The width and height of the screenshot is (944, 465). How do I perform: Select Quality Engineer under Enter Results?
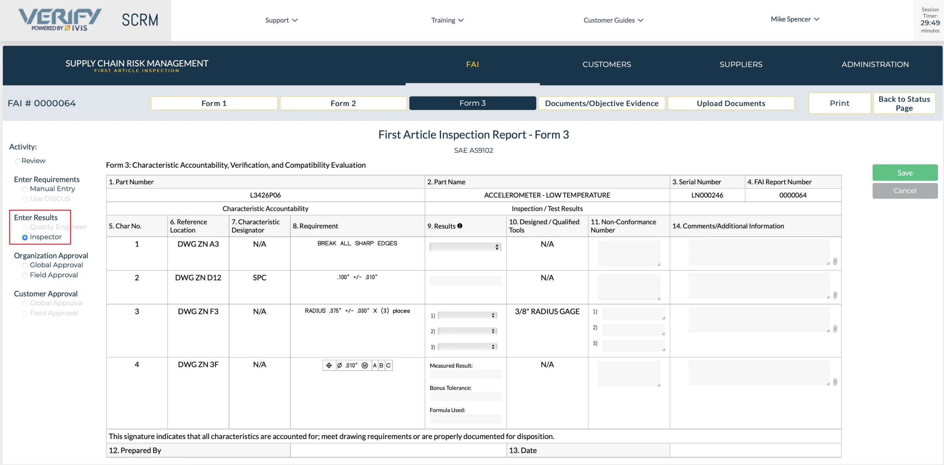25,227
